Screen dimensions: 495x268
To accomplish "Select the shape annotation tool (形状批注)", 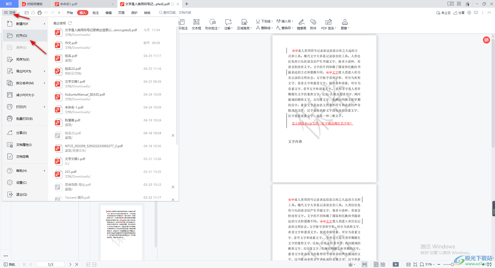I will (212, 24).
